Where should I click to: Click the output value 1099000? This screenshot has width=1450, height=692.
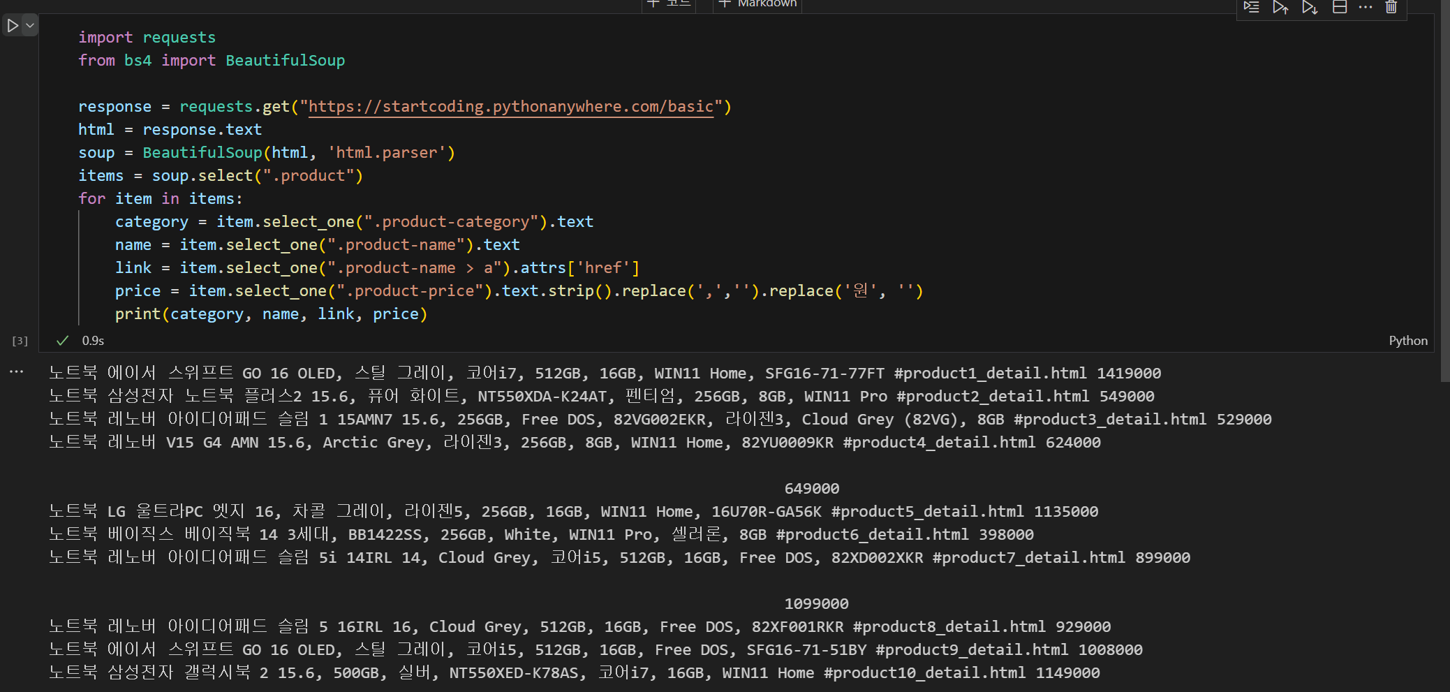[x=816, y=604]
